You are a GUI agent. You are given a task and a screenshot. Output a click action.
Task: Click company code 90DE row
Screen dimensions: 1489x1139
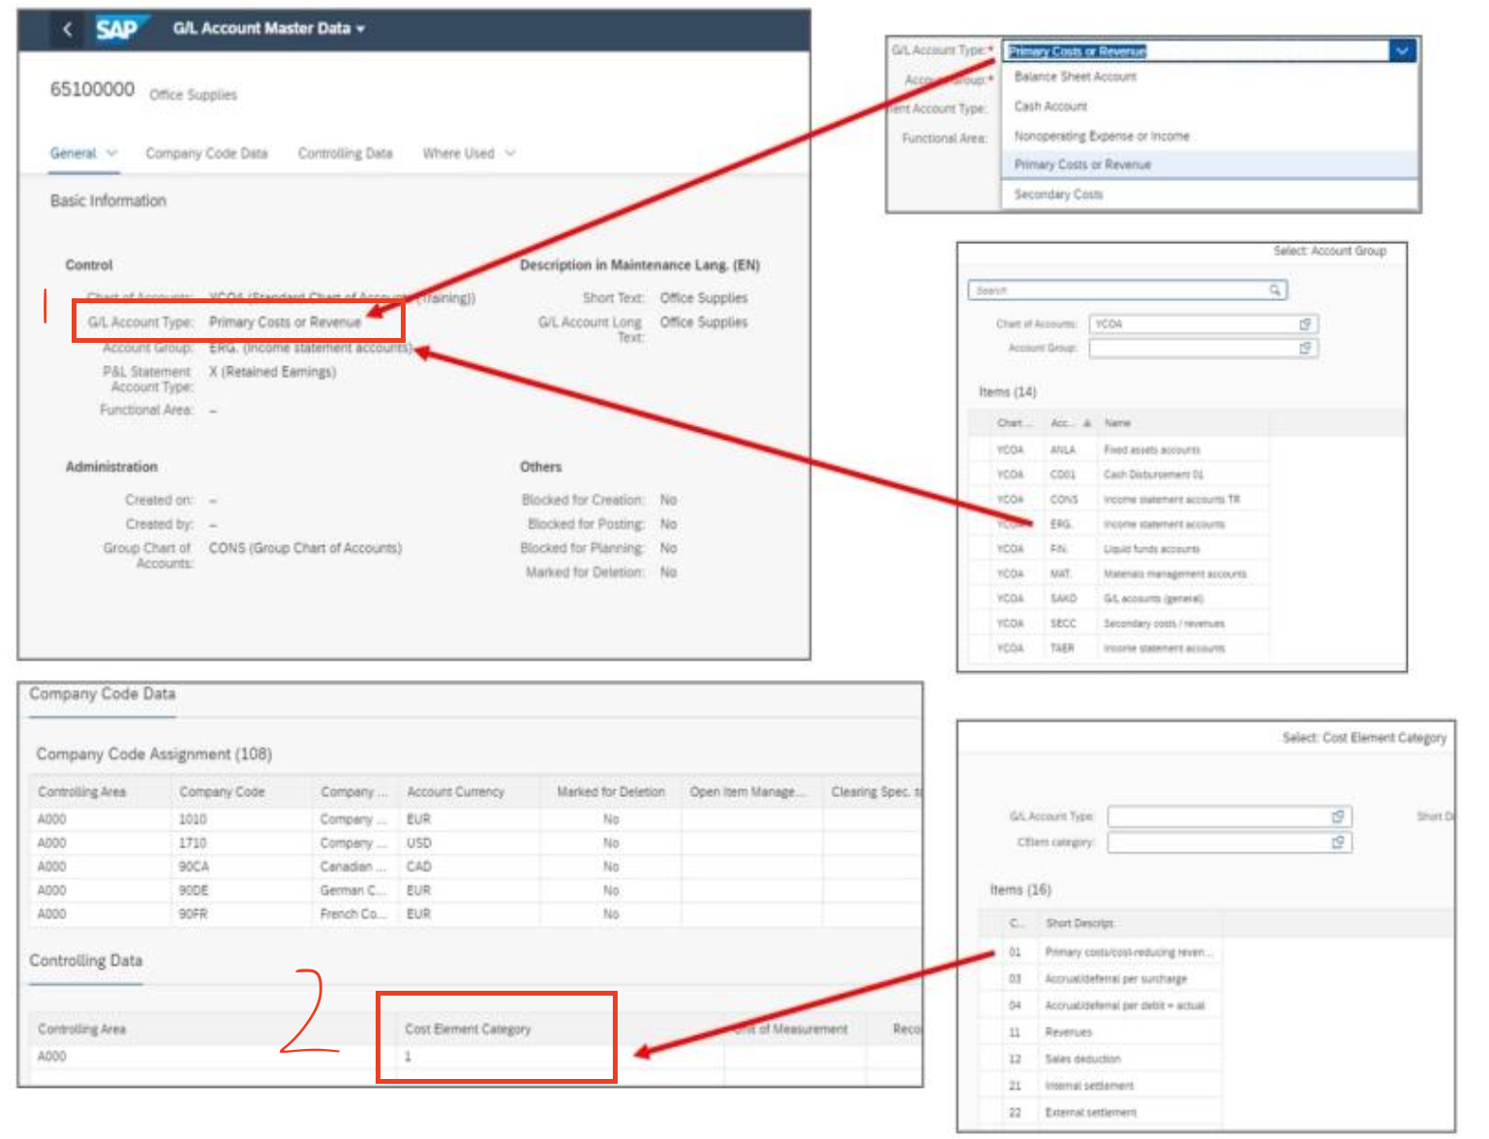(x=474, y=890)
